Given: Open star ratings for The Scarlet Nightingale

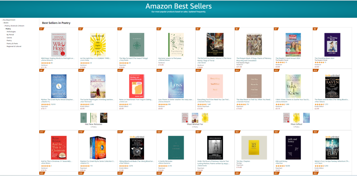Looking at the screenshot, I should 85,104.
